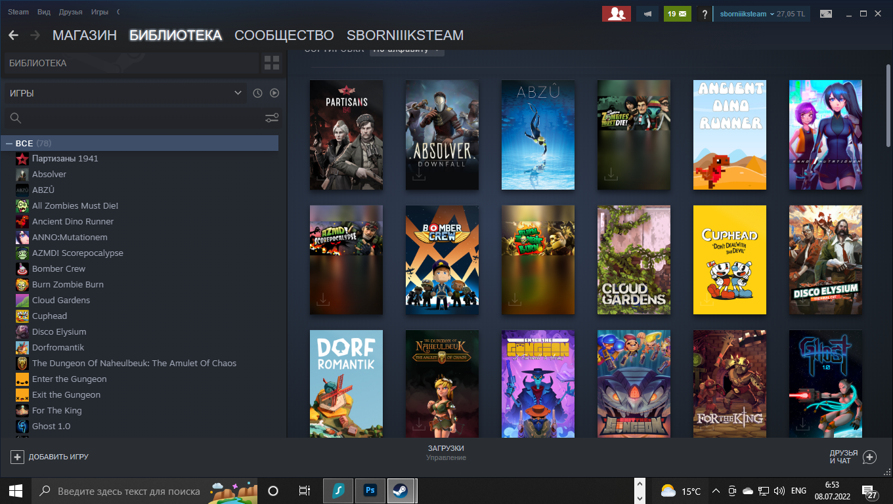Switch to grid collections view icon
This screenshot has height=504, width=893.
(x=271, y=63)
